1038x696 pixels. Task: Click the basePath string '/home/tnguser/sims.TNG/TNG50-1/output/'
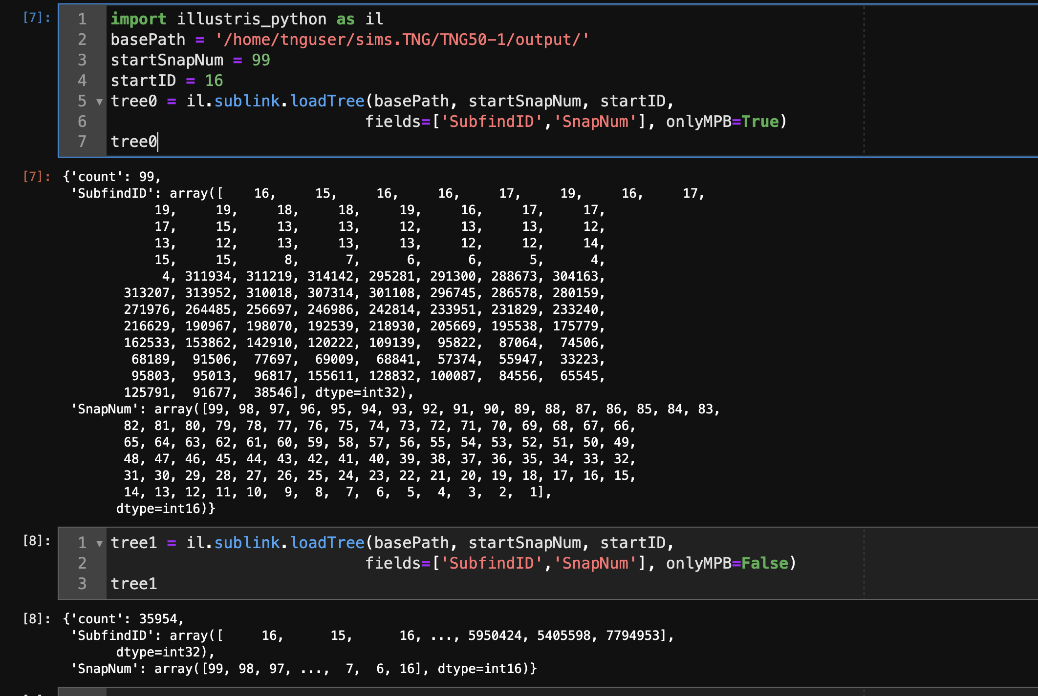click(x=402, y=40)
